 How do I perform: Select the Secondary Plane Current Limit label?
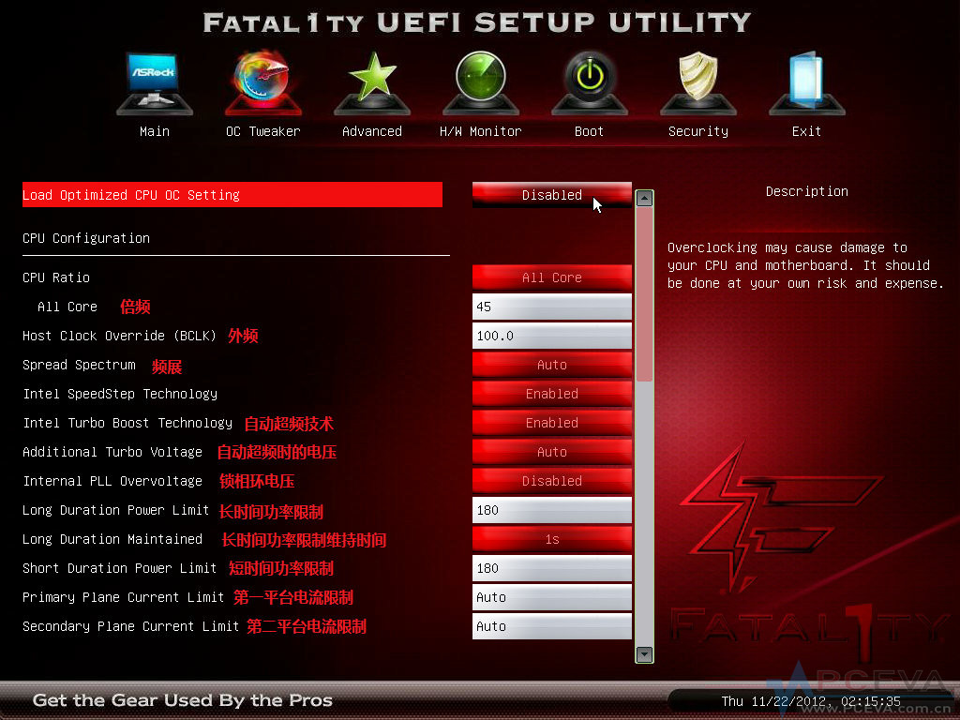coord(131,627)
